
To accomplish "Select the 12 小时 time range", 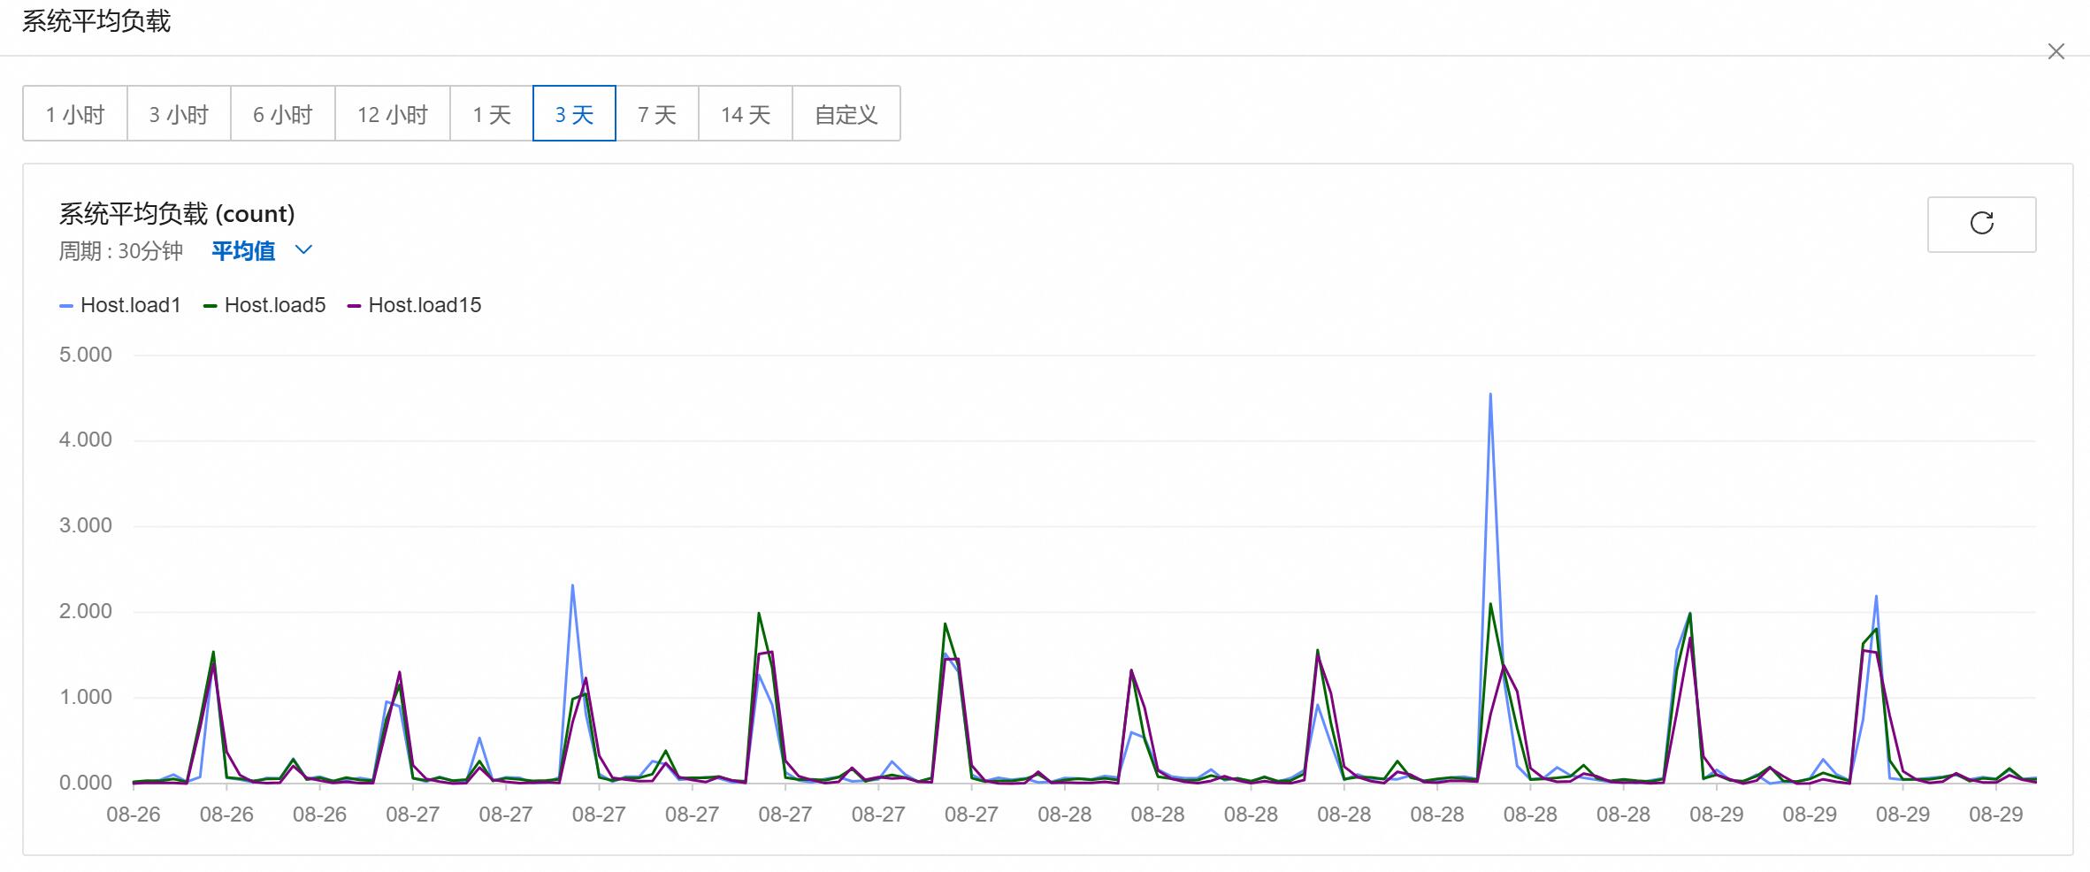I will click(393, 114).
